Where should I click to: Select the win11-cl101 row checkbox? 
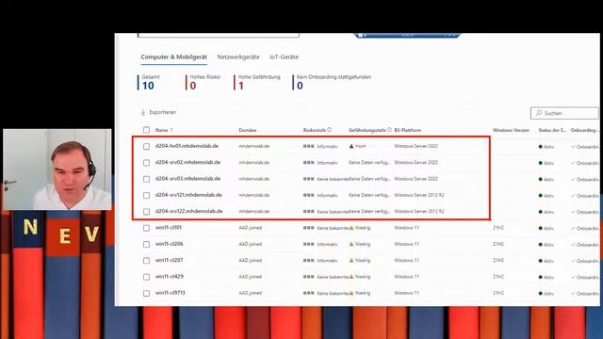[x=147, y=228]
